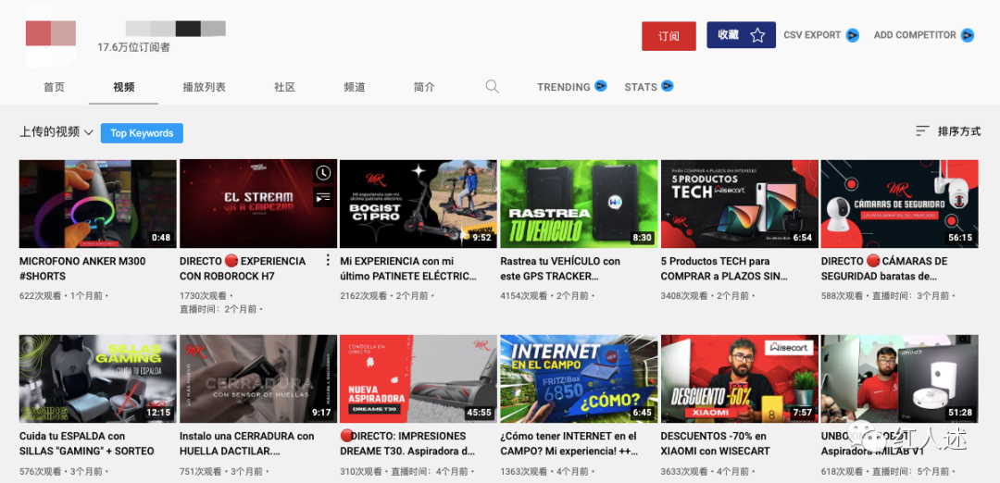Open the TRENDING tab
1000x483 pixels.
click(564, 87)
